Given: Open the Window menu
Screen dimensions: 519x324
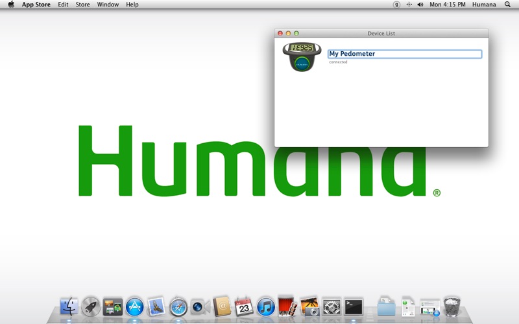Looking at the screenshot, I should pyautogui.click(x=108, y=5).
